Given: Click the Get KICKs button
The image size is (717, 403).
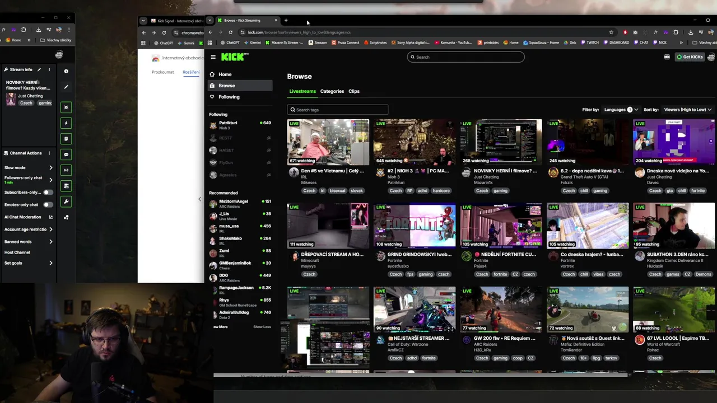Looking at the screenshot, I should coord(690,57).
